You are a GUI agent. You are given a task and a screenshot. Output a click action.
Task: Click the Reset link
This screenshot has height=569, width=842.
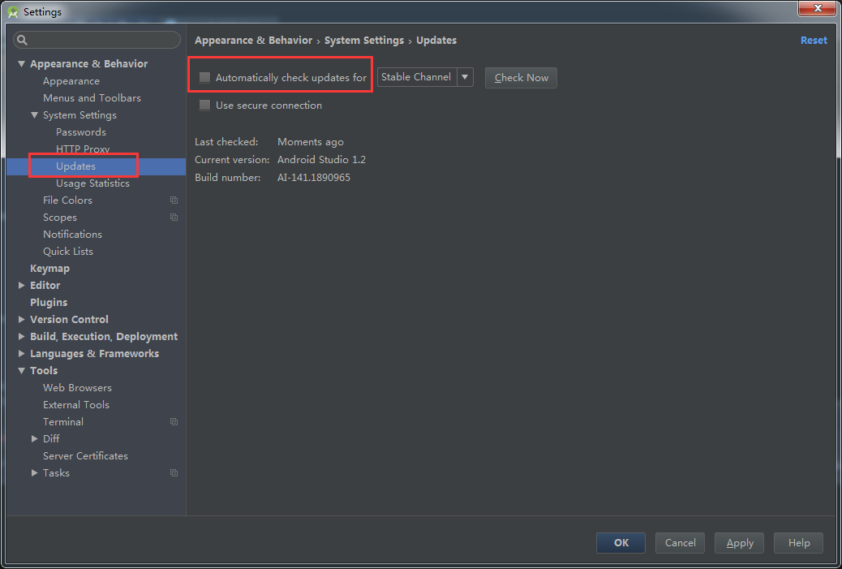pos(814,41)
